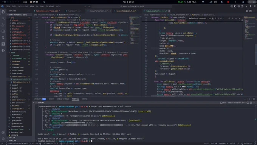
Task: Switch to OUTPUT panel tab
Action: (x=51, y=99)
